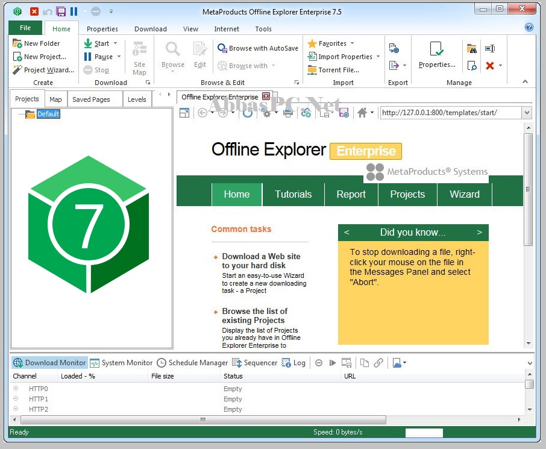Open the Internet ribbon tab
The width and height of the screenshot is (546, 449).
tap(227, 29)
